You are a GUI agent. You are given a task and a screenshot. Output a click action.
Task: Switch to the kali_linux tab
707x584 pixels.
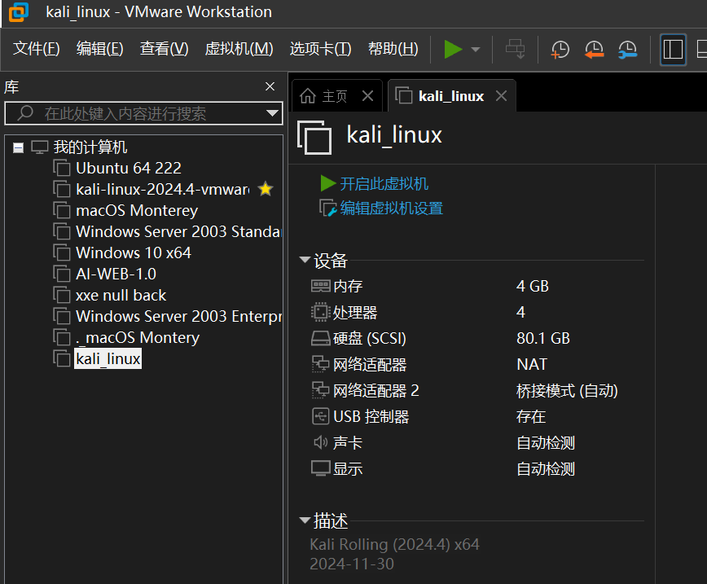pyautogui.click(x=451, y=96)
